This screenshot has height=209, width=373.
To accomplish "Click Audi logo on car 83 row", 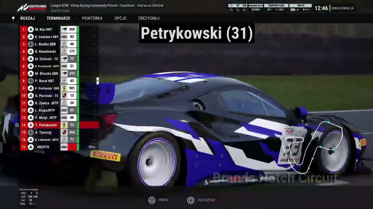I will coord(64,37).
